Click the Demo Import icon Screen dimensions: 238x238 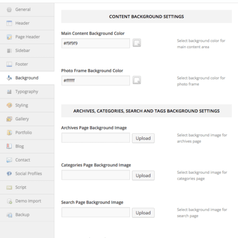(9, 201)
